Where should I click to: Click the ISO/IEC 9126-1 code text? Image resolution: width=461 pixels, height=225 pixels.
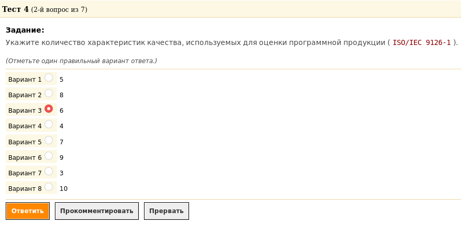click(422, 42)
